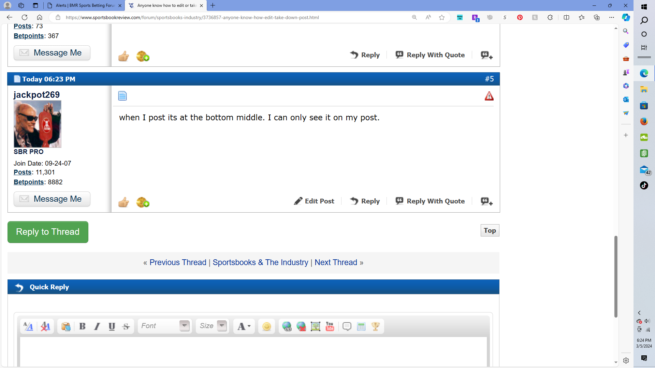Image resolution: width=655 pixels, height=368 pixels.
Task: Add an app to Edge sidebar
Action: [626, 135]
